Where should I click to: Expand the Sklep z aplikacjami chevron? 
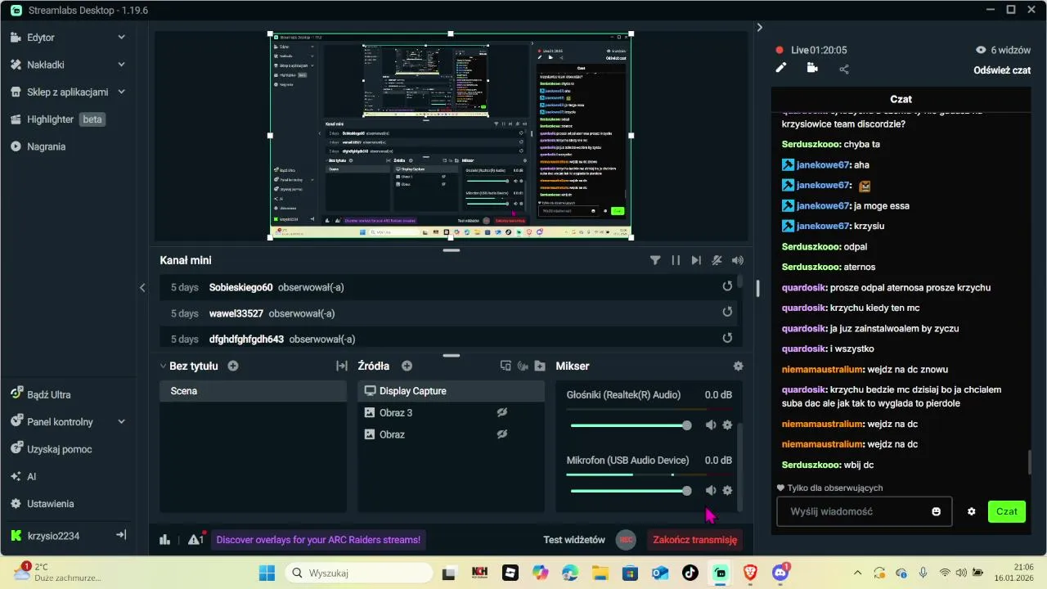click(121, 92)
